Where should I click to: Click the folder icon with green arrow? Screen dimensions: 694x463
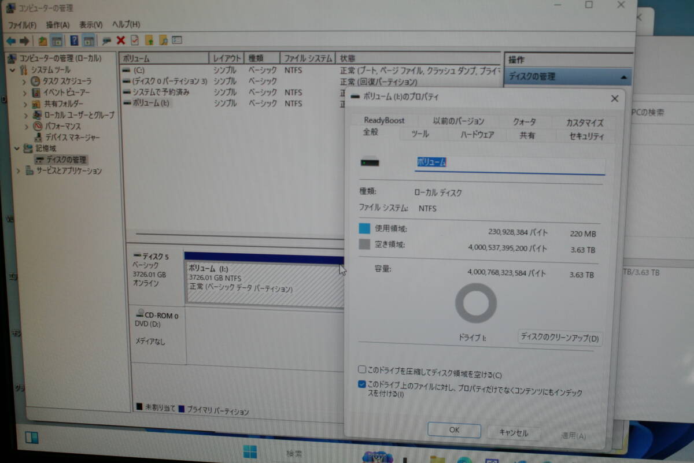[149, 40]
